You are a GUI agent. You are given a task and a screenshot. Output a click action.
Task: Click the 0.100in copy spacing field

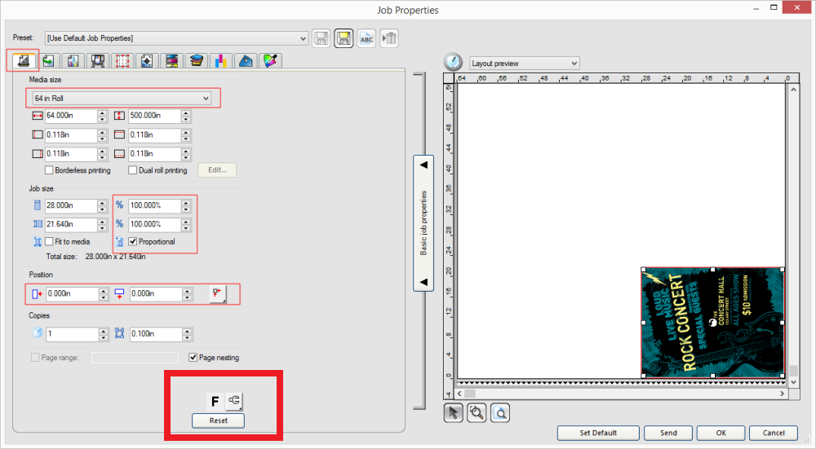(x=156, y=333)
